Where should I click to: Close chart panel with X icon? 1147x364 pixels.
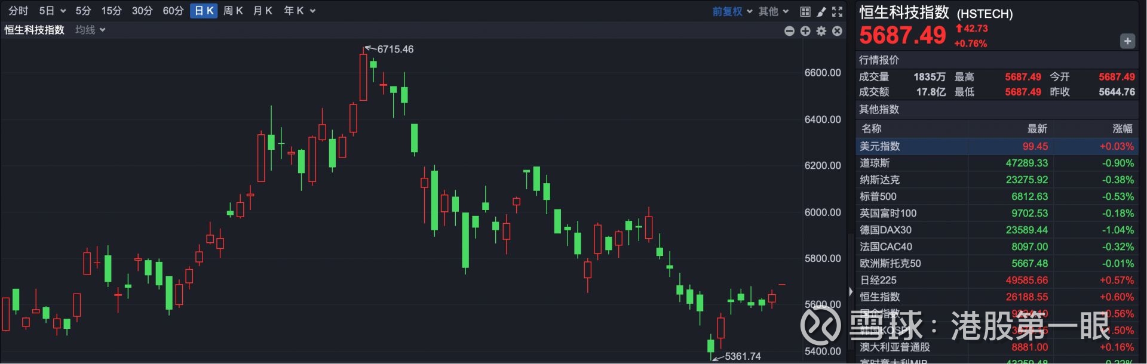(x=838, y=30)
